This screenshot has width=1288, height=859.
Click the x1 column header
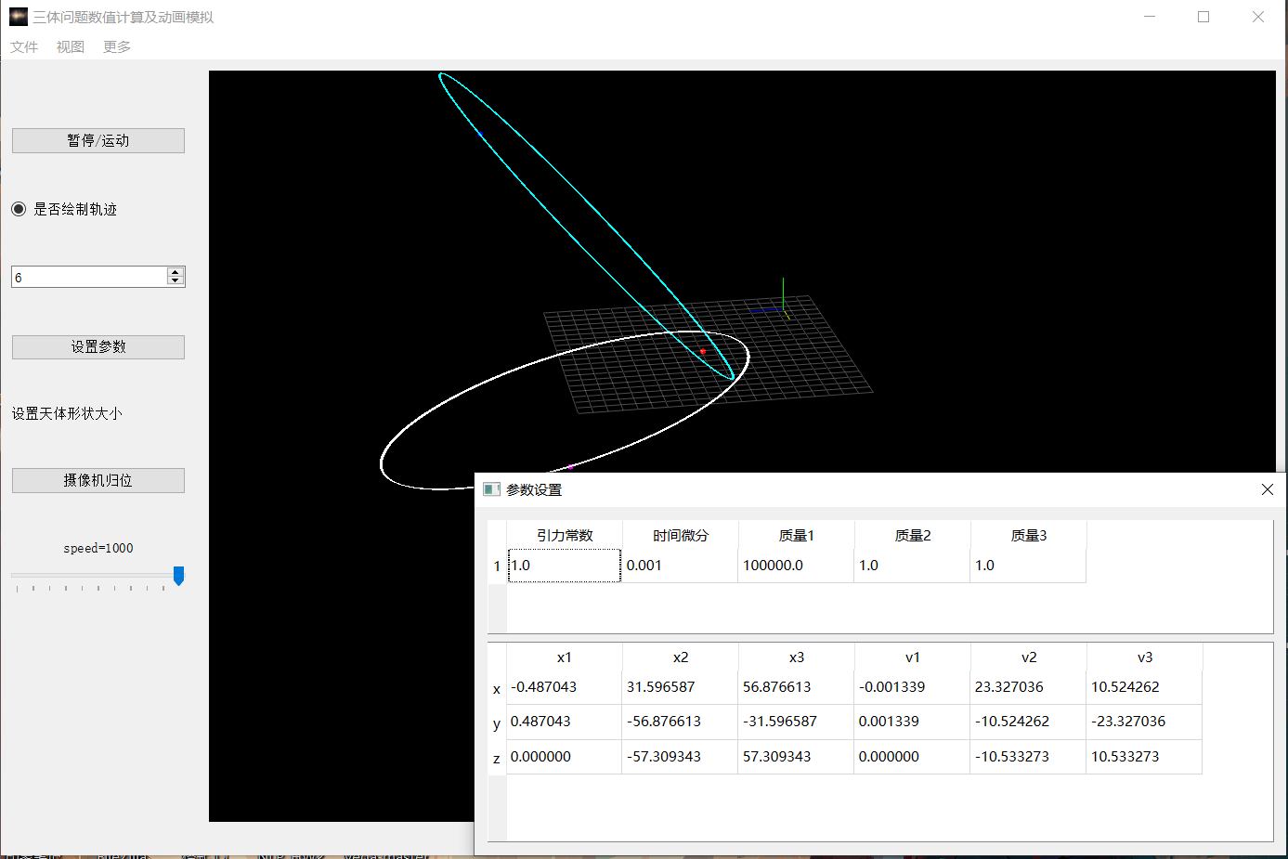pos(564,657)
